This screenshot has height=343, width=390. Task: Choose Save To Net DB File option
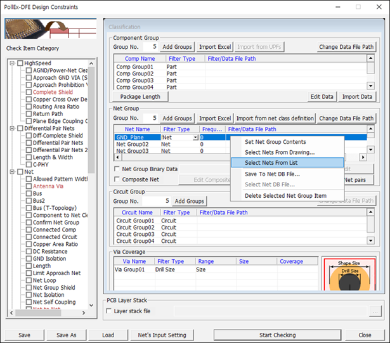(271, 173)
